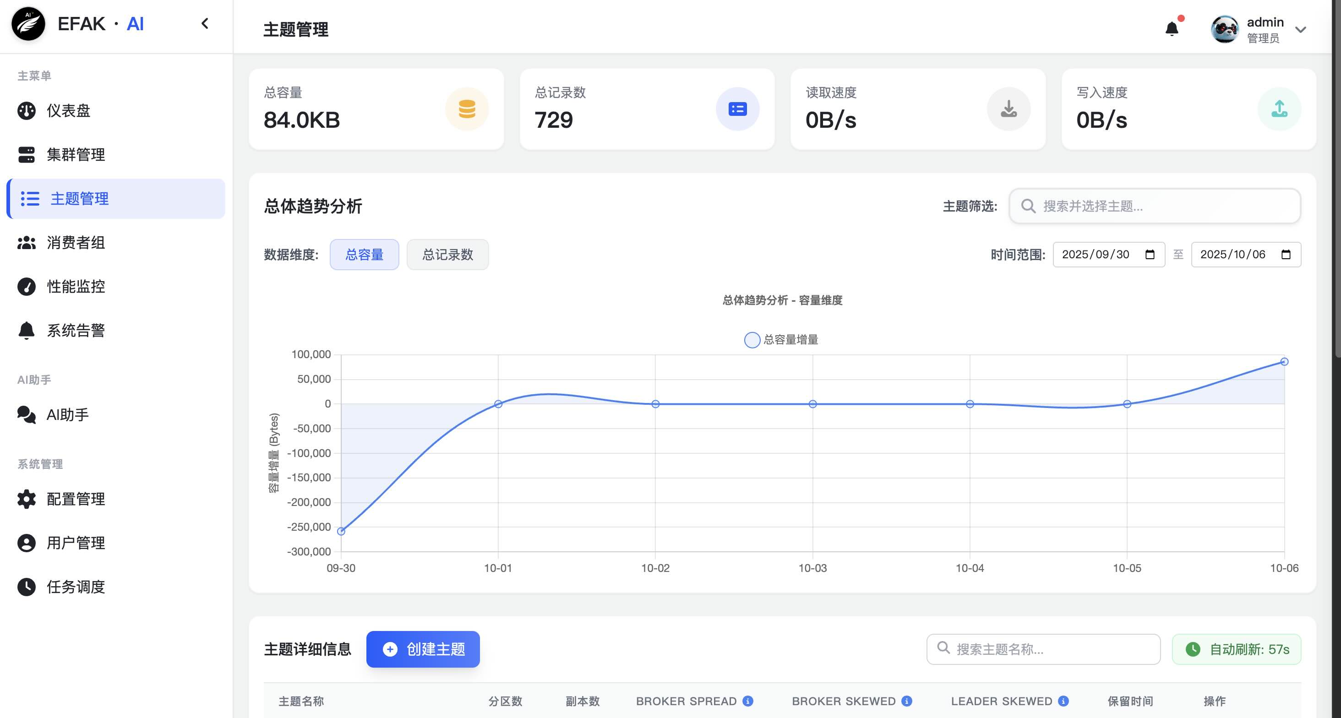Select 主题管理 in the sidebar menu
Image resolution: width=1341 pixels, height=718 pixels.
tap(79, 198)
